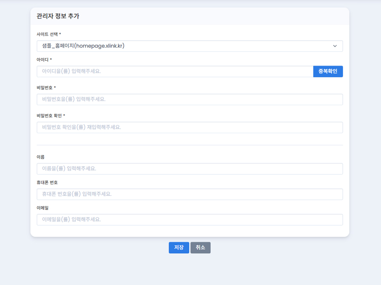Focus the 휴대폰 번호 input box
The width and height of the screenshot is (381, 285).
tap(190, 194)
